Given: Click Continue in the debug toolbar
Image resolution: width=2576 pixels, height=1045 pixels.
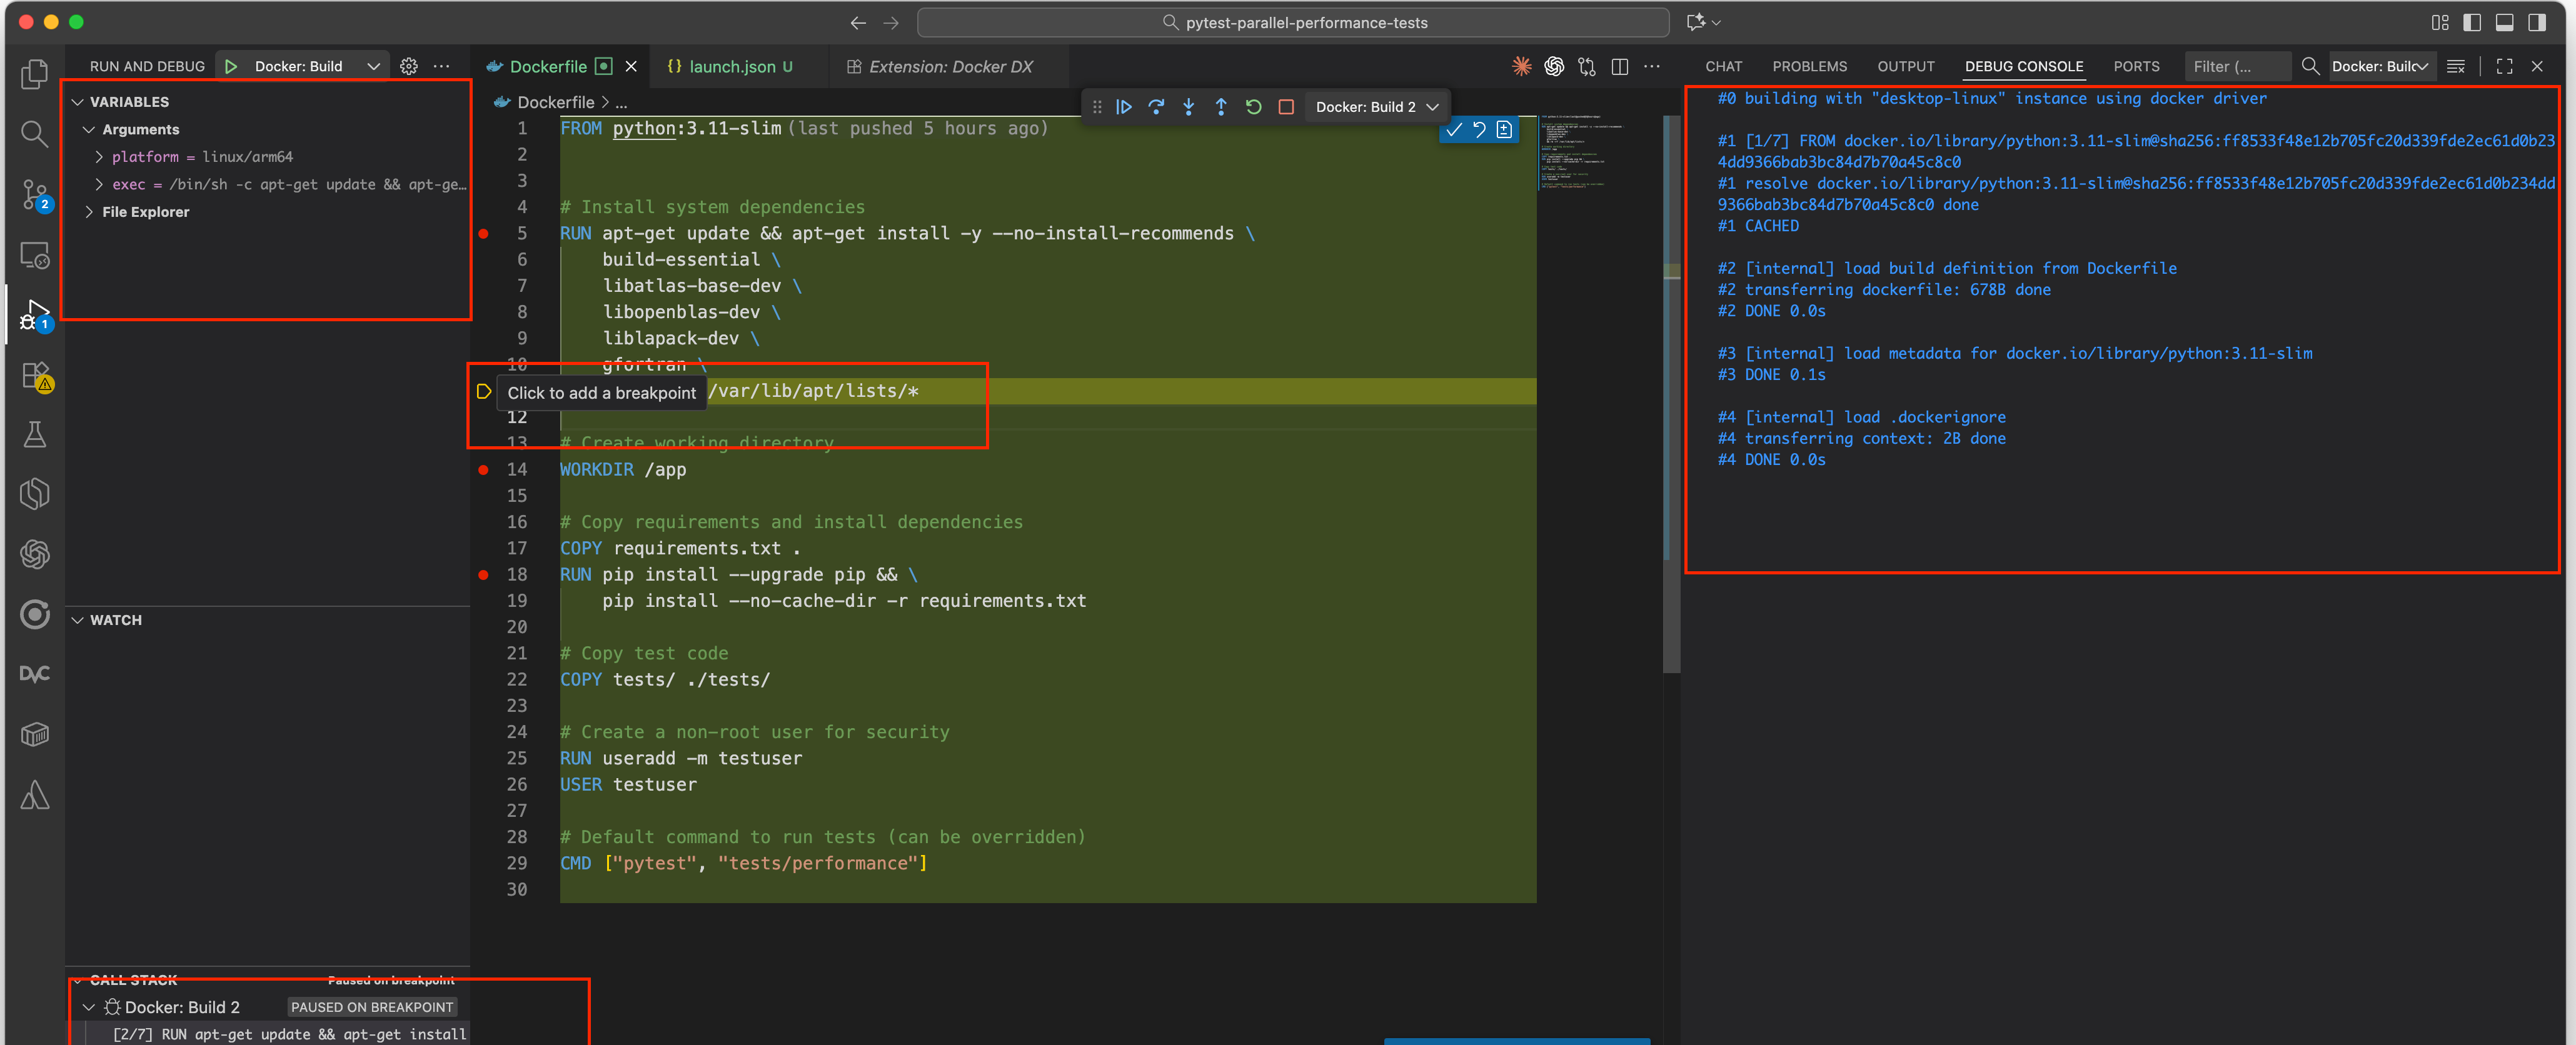Looking at the screenshot, I should [1124, 107].
